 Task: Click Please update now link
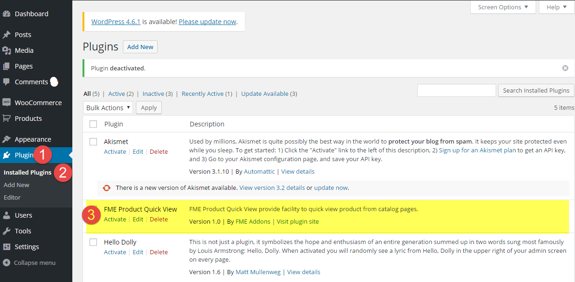point(207,21)
